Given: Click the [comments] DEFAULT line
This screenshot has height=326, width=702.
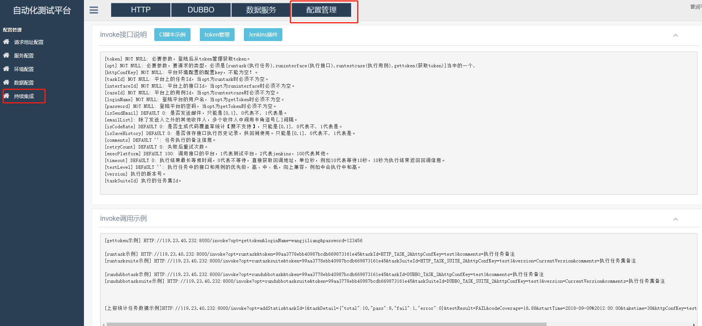Looking at the screenshot, I should (x=160, y=140).
